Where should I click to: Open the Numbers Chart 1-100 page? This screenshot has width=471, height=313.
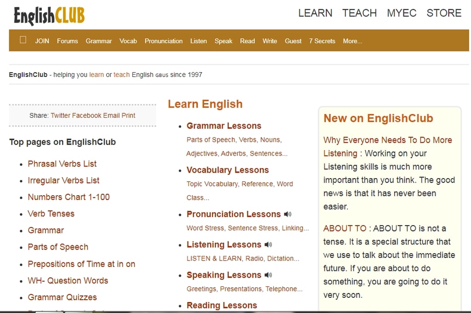click(x=69, y=197)
